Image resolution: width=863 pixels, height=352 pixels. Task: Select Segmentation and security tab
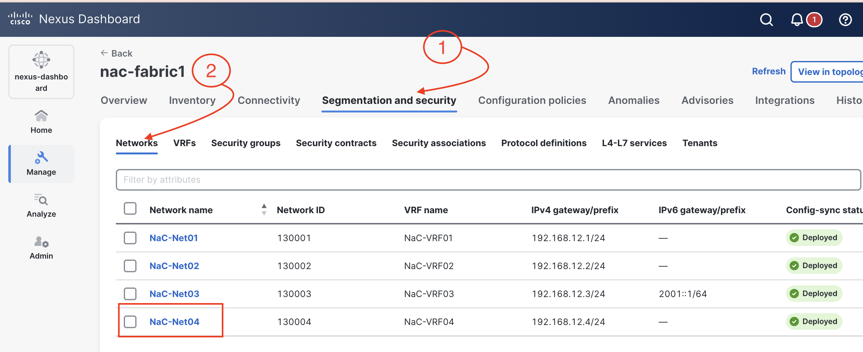pos(389,100)
